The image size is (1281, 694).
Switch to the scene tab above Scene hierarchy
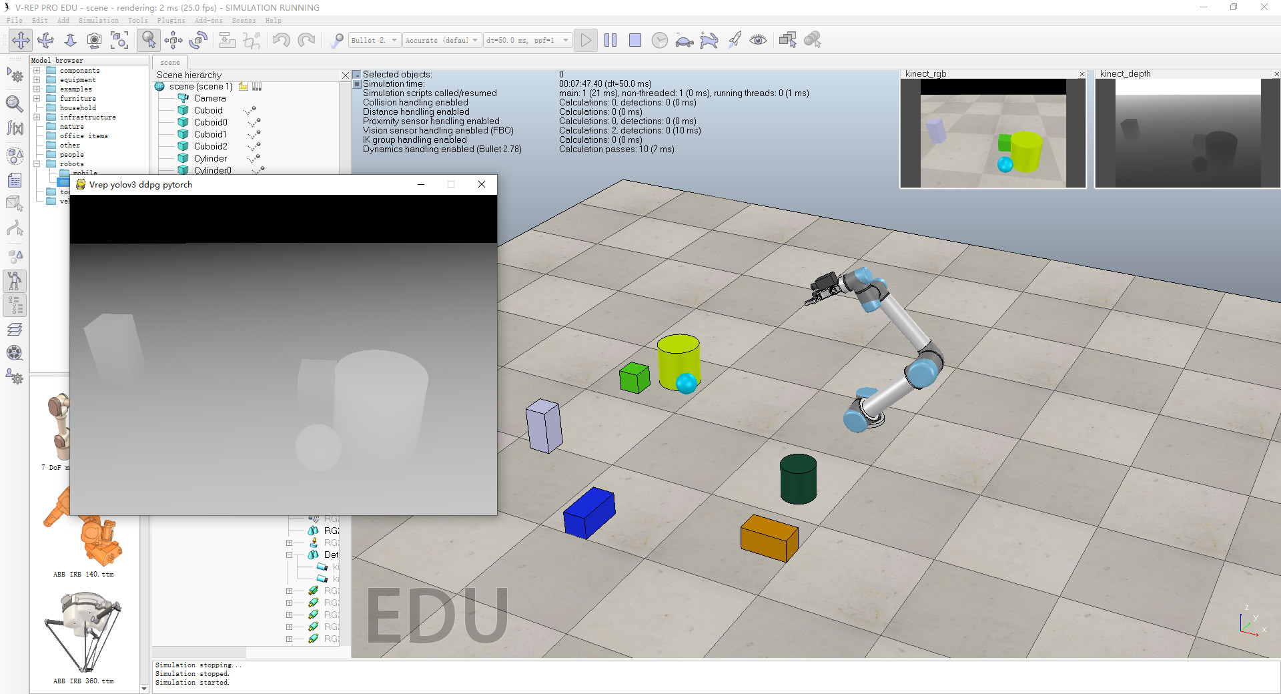tap(169, 62)
